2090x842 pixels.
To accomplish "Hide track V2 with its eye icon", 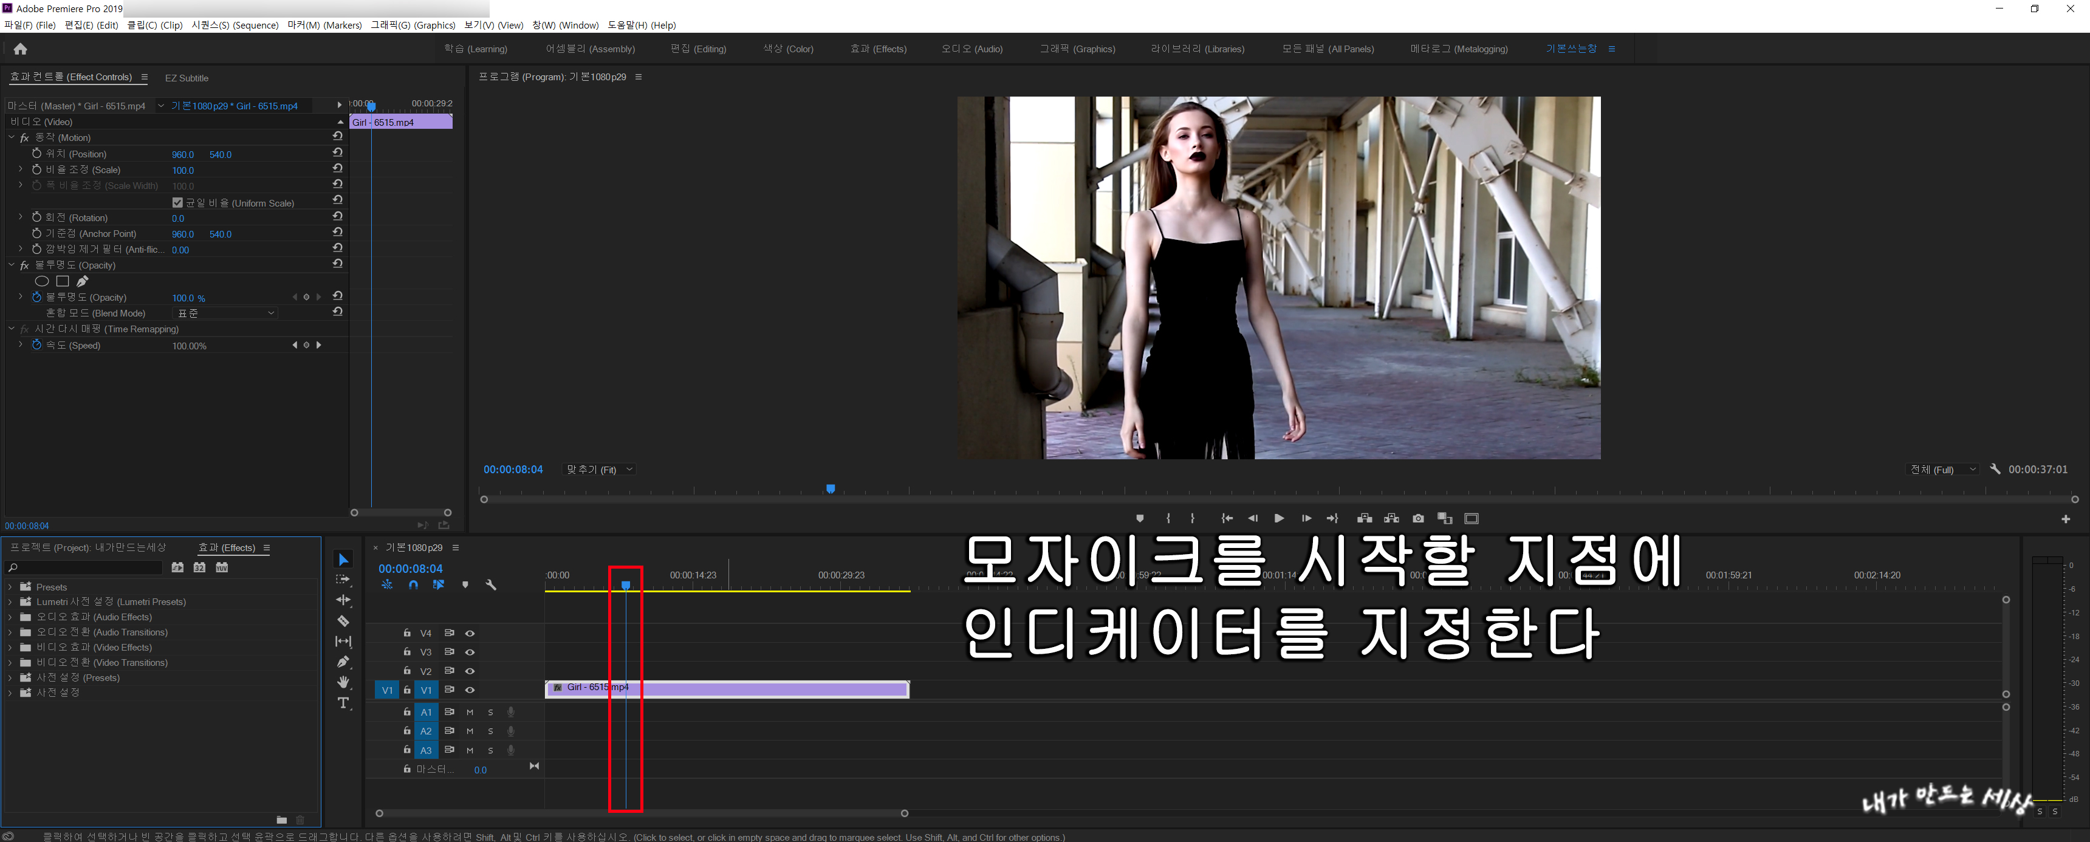I will pos(470,671).
